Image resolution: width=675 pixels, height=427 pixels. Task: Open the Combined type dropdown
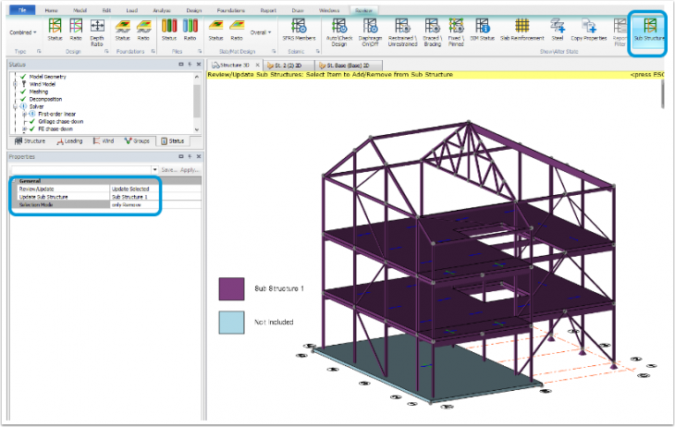22,31
